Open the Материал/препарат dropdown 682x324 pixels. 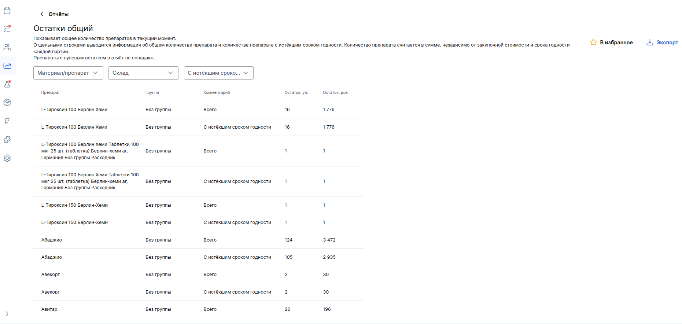coord(68,73)
